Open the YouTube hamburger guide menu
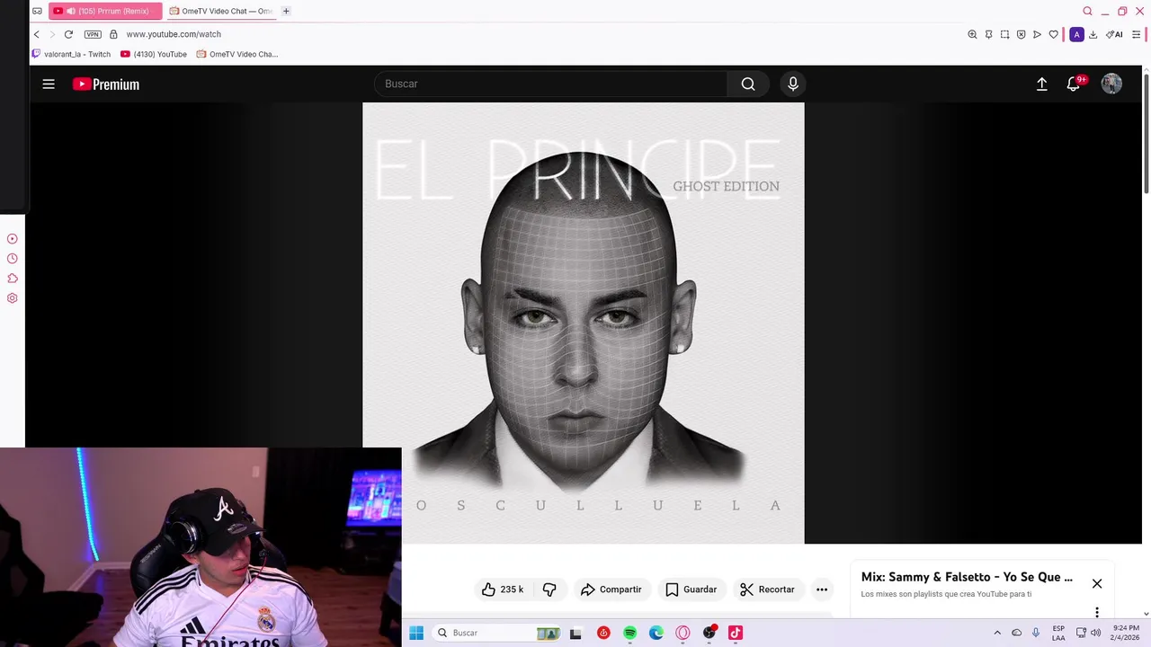The width and height of the screenshot is (1151, 647). tap(49, 84)
